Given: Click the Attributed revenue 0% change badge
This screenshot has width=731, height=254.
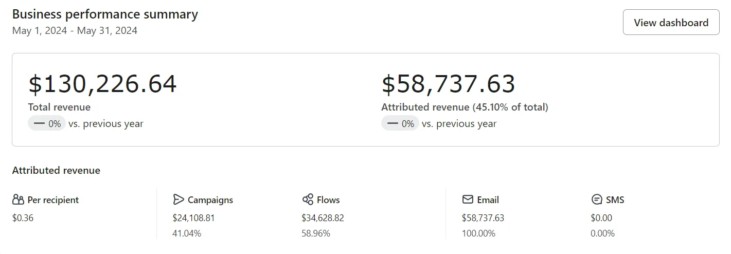Looking at the screenshot, I should [400, 123].
